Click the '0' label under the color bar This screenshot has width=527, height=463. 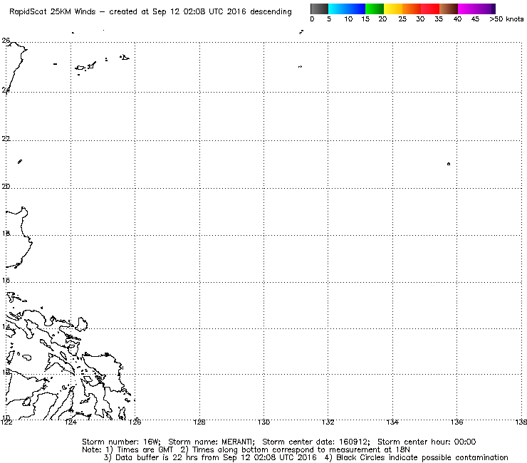(x=312, y=19)
